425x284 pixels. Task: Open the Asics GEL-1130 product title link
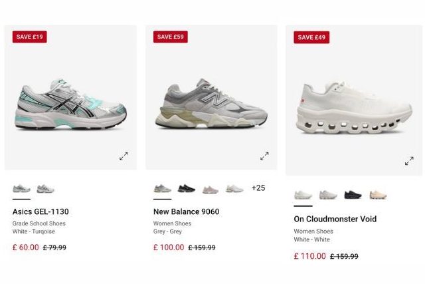point(41,212)
